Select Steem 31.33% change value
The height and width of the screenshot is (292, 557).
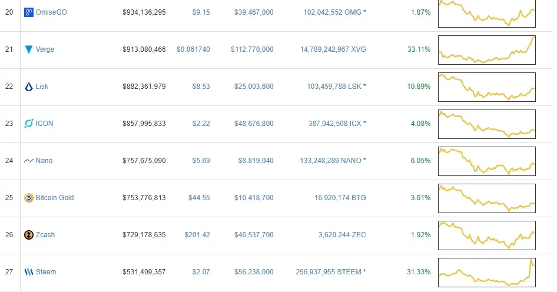click(419, 272)
